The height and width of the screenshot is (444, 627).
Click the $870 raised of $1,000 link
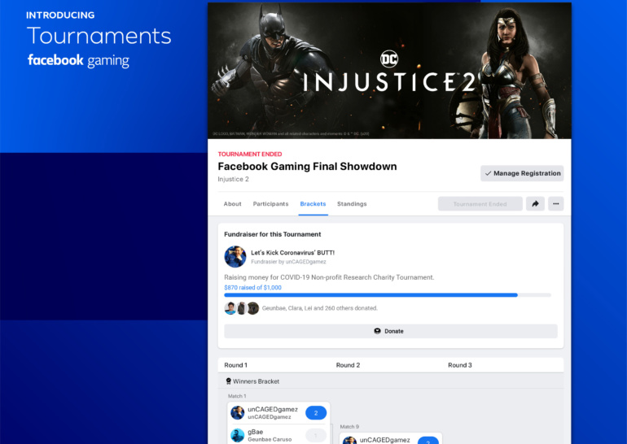tap(252, 288)
